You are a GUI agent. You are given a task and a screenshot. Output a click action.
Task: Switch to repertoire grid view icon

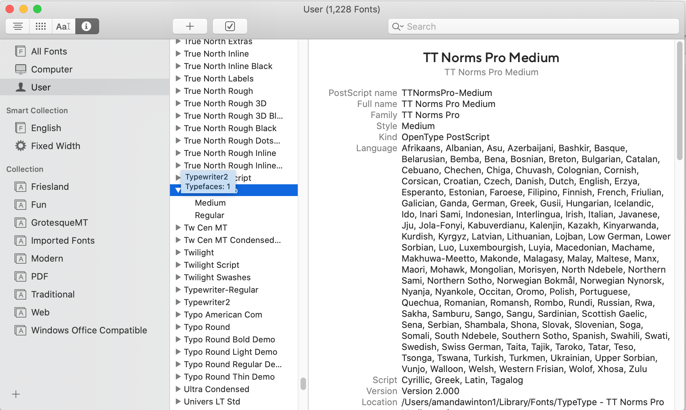click(x=41, y=26)
